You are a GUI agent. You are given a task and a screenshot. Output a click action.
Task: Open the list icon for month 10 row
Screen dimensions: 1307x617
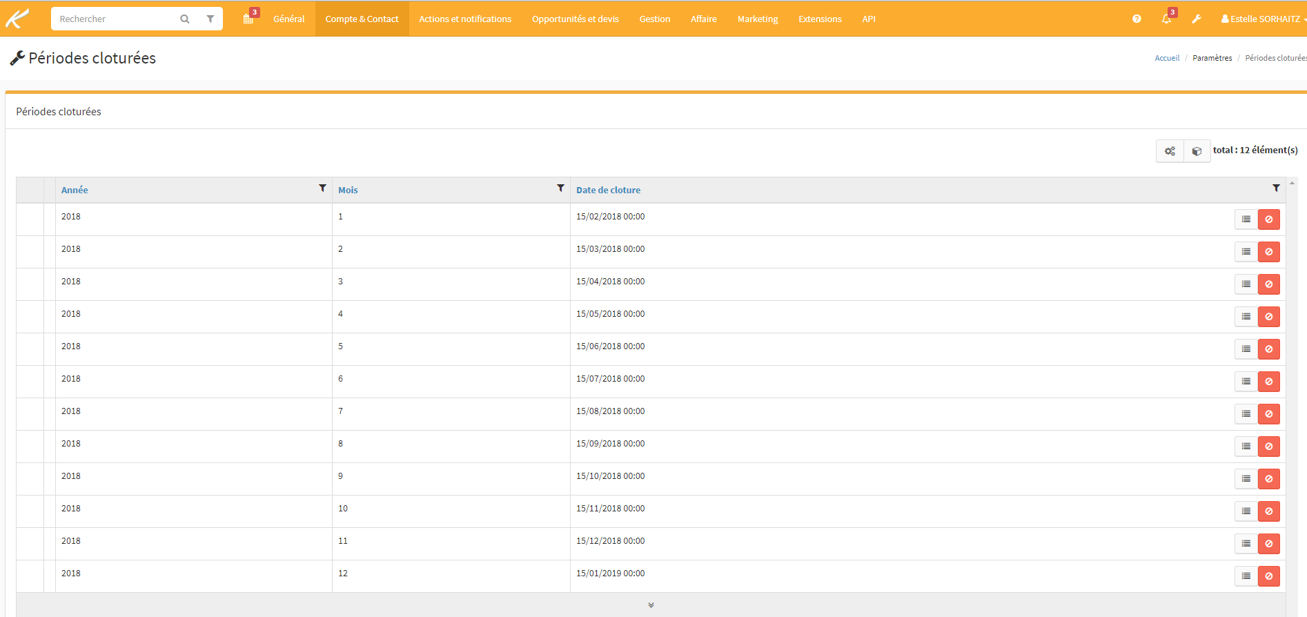(x=1246, y=511)
